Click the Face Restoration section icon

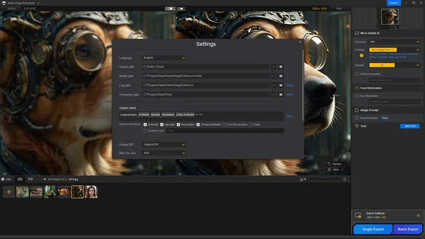coord(356,88)
